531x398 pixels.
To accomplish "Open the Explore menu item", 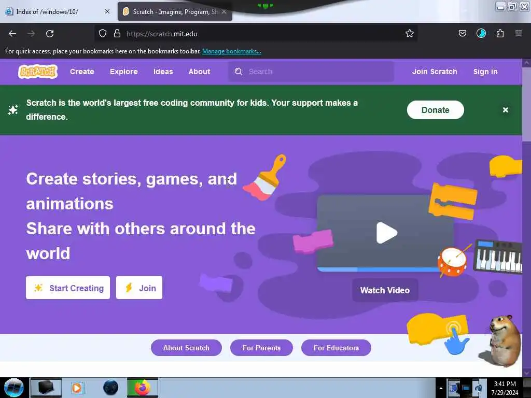I will tap(123, 72).
